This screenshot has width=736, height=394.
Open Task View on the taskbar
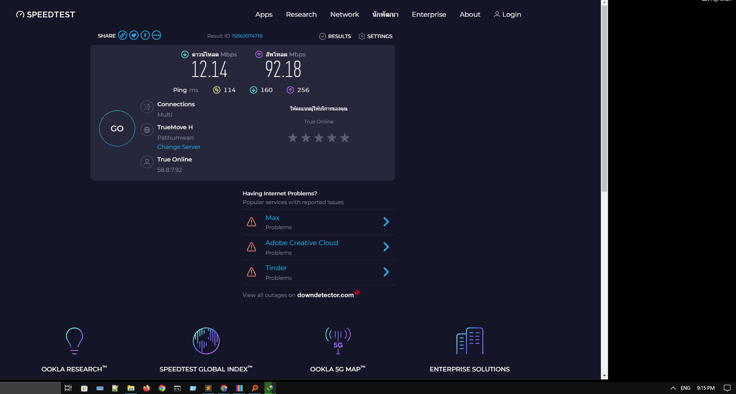pos(68,388)
